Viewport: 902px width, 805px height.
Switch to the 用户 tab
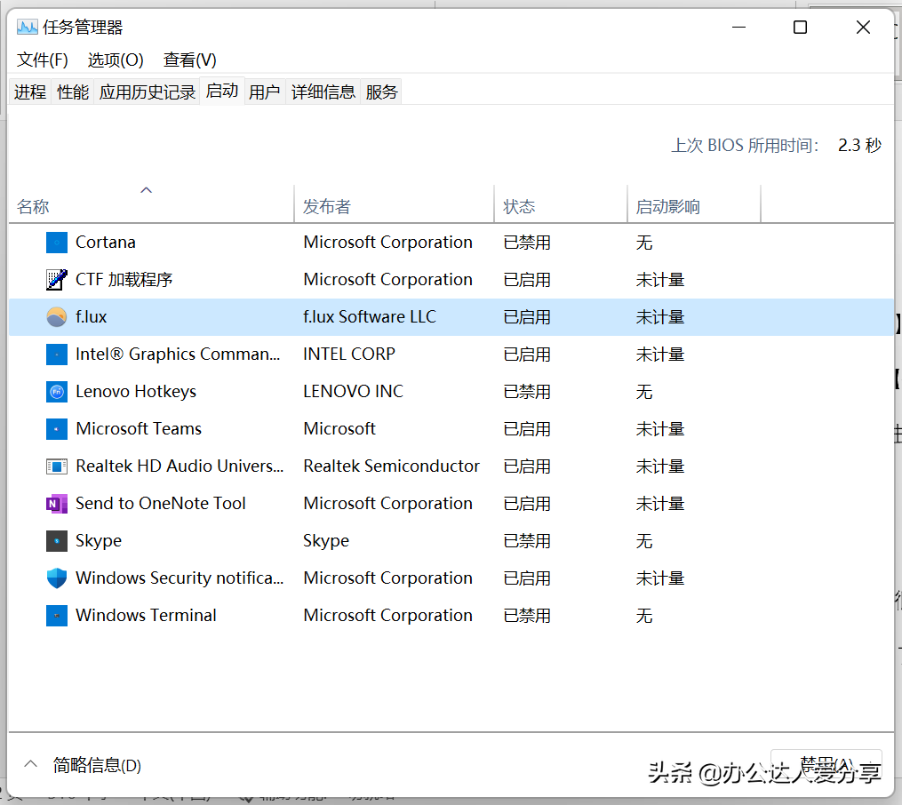point(265,92)
